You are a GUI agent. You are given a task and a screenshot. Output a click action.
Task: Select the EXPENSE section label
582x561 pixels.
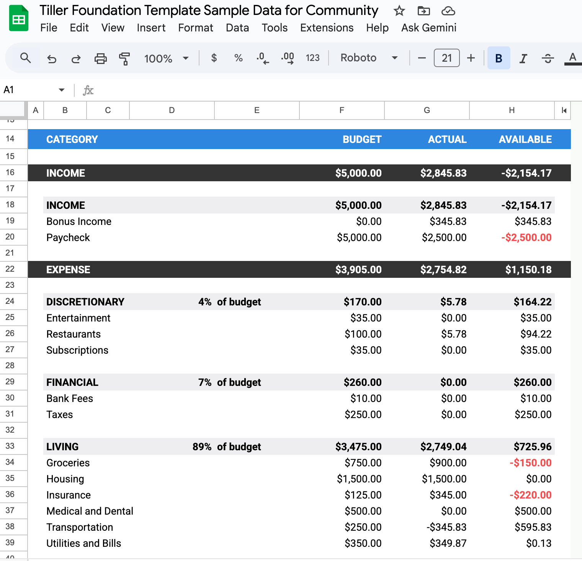pyautogui.click(x=68, y=269)
